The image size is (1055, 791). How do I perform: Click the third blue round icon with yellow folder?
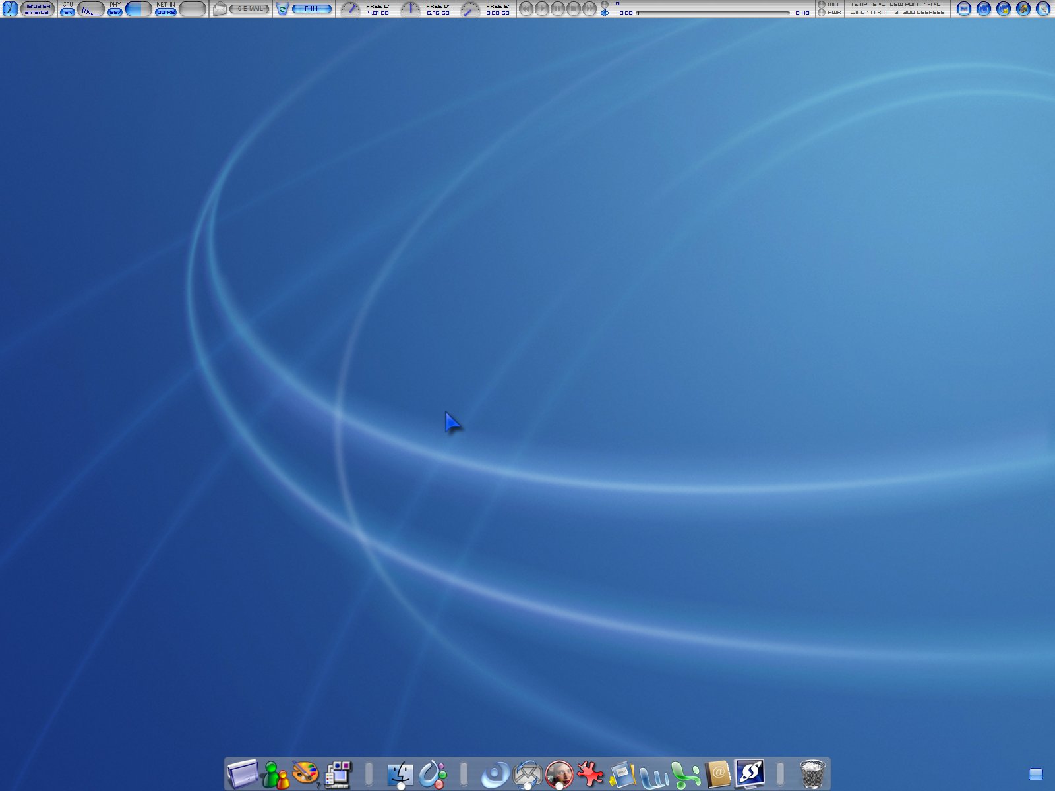pos(1004,9)
